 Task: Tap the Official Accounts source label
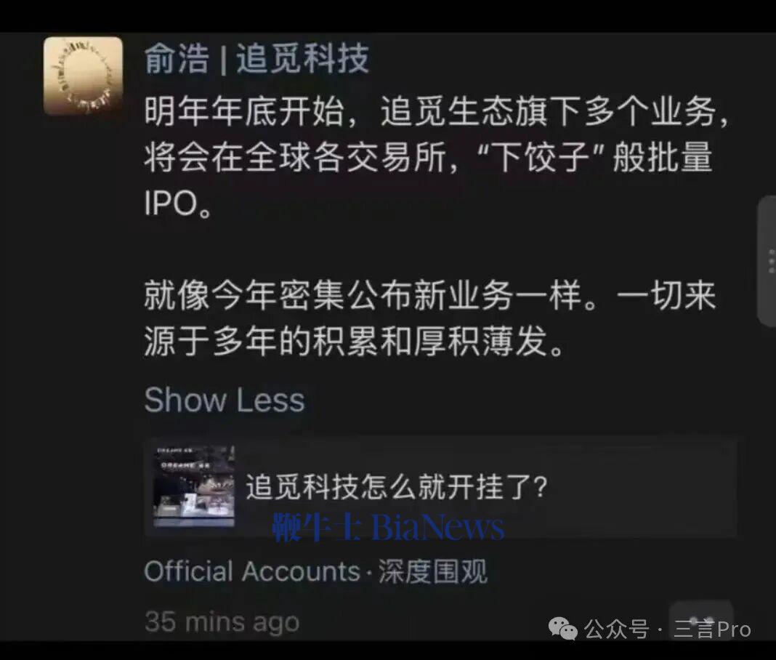252,571
